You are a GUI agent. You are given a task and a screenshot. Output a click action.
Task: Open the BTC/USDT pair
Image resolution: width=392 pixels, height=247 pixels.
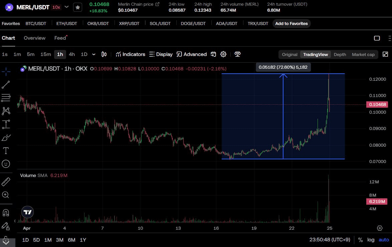(x=36, y=23)
